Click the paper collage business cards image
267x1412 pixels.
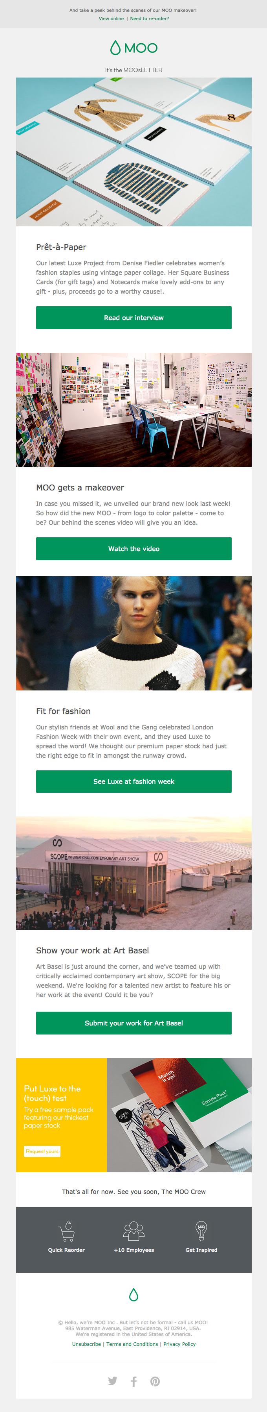(x=133, y=152)
